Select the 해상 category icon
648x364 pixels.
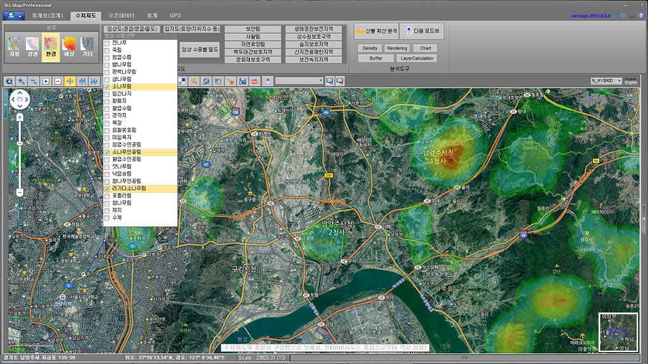[x=70, y=45]
